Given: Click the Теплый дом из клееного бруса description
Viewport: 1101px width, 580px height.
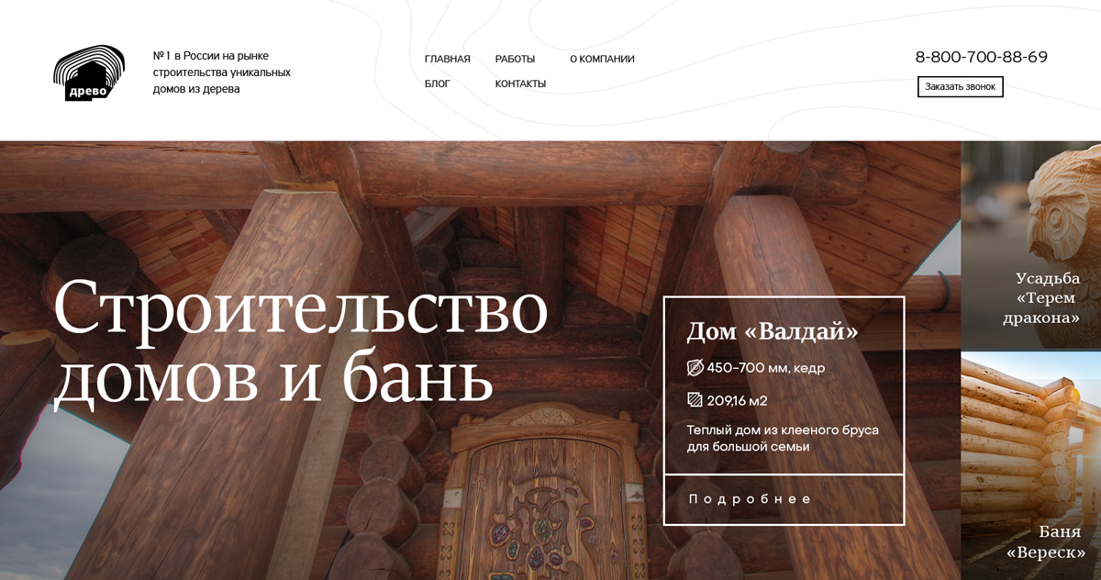Looking at the screenshot, I should pos(782,438).
